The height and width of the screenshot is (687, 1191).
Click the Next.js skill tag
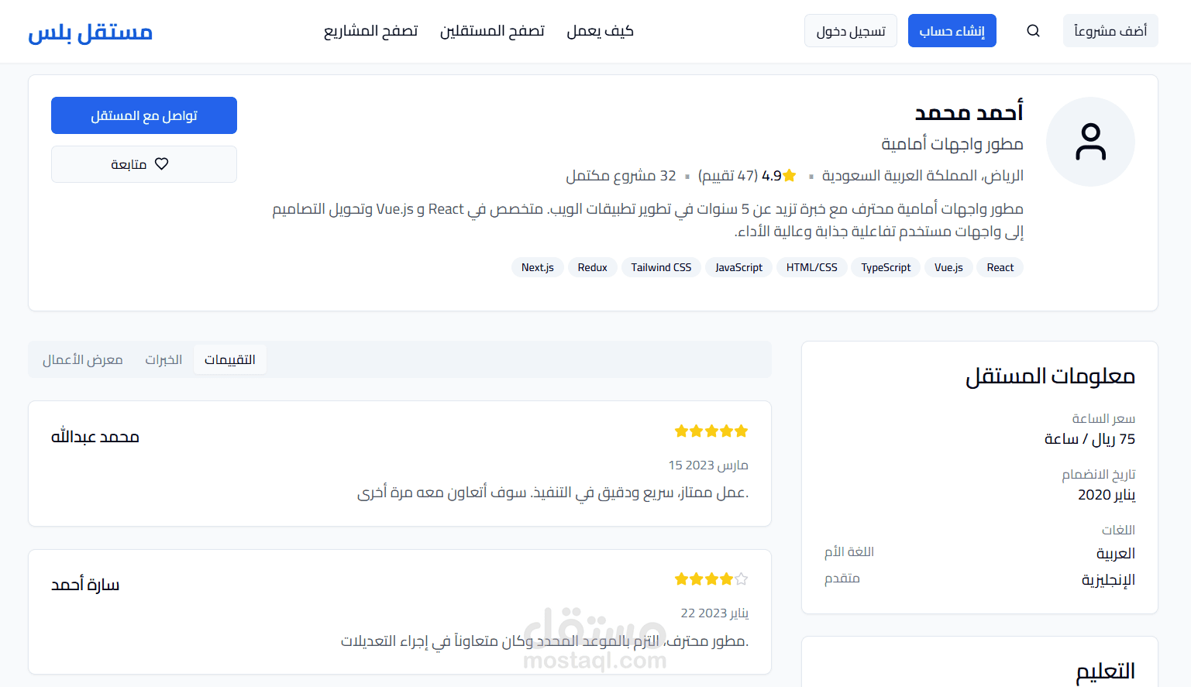click(538, 267)
